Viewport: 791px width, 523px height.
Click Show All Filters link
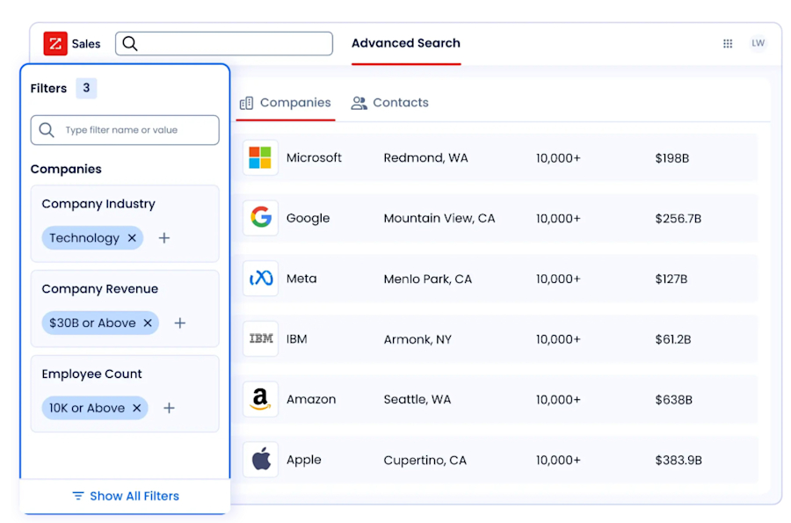(126, 497)
